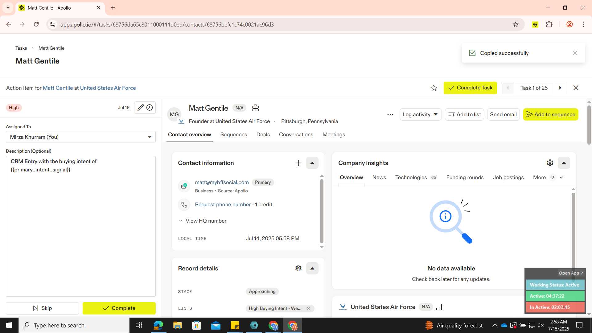
Task: Click the edit pencil icon next to Jul 16
Action: [140, 108]
